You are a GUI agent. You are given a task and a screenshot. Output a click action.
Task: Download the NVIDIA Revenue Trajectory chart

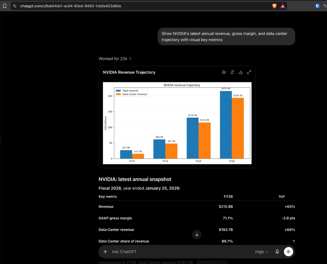[241, 72]
